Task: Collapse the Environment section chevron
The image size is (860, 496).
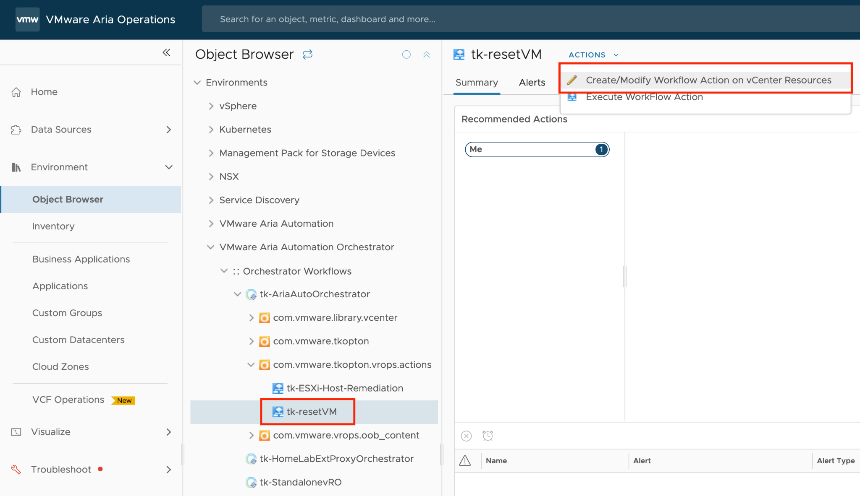Action: pyautogui.click(x=169, y=167)
